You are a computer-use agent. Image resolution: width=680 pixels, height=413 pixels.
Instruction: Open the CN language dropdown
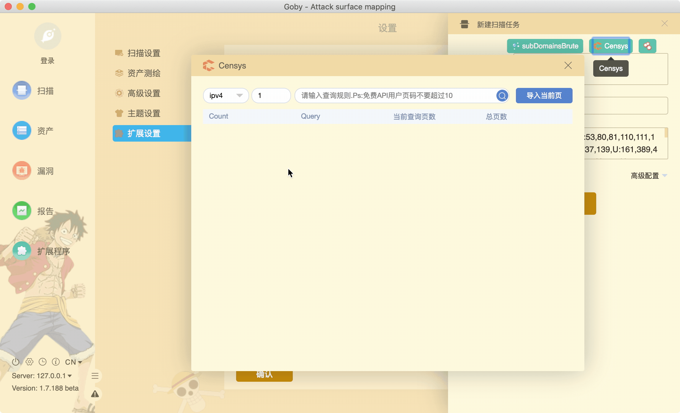click(x=73, y=362)
